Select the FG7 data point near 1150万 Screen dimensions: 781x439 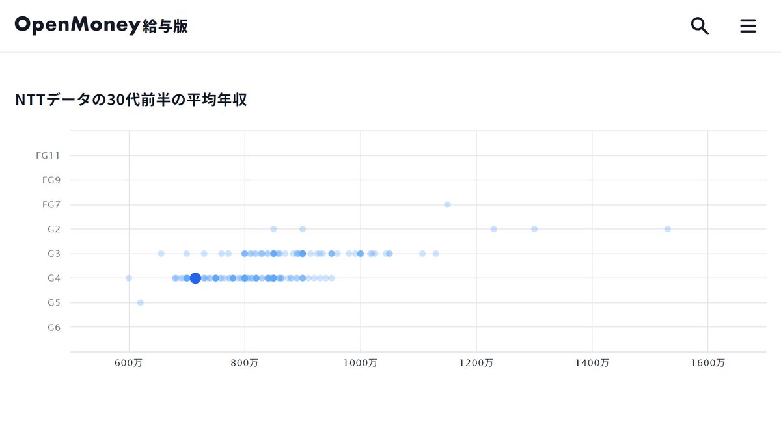[447, 204]
